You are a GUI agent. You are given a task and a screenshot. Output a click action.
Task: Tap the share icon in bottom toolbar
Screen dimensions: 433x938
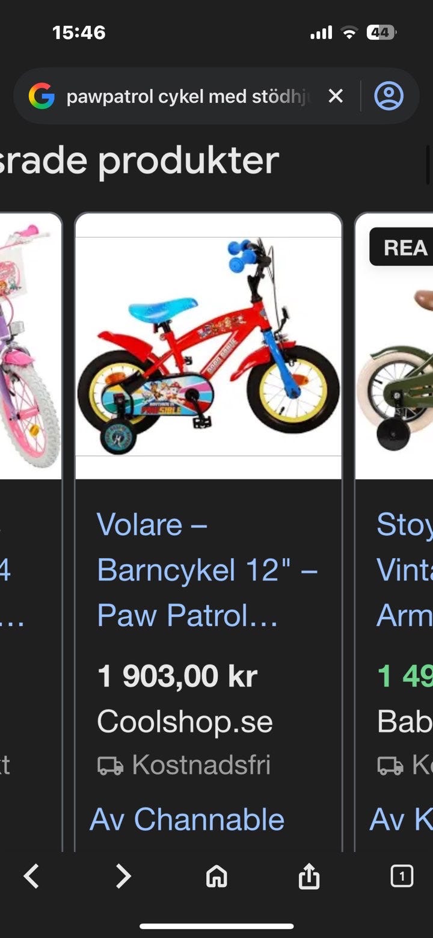tap(309, 876)
